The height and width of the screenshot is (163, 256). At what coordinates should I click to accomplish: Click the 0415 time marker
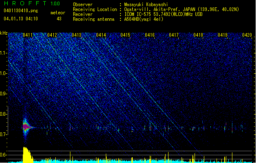tap(125, 35)
